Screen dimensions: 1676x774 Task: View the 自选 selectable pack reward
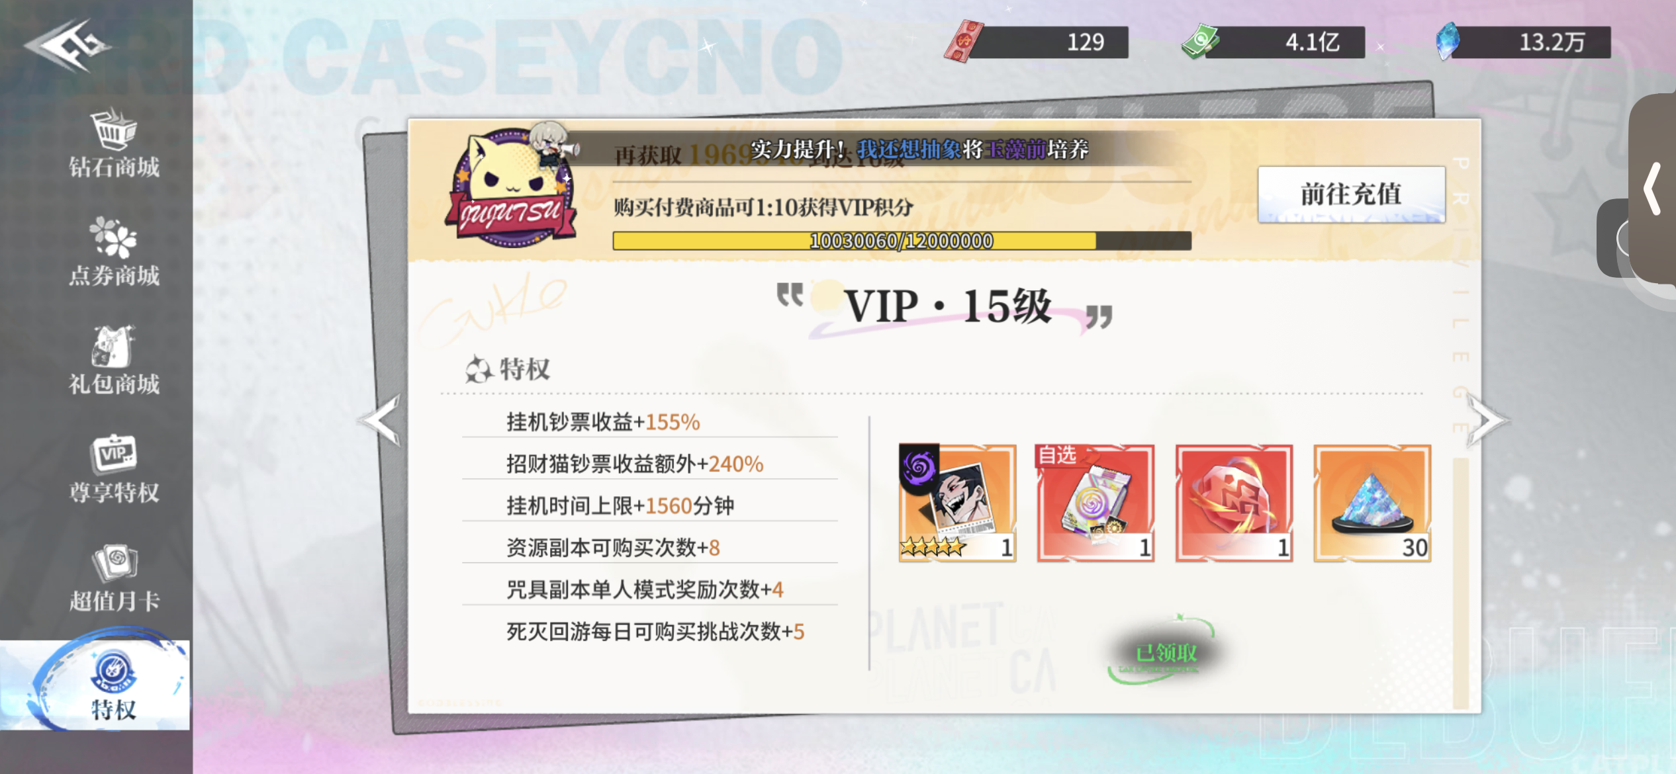[x=1095, y=503]
